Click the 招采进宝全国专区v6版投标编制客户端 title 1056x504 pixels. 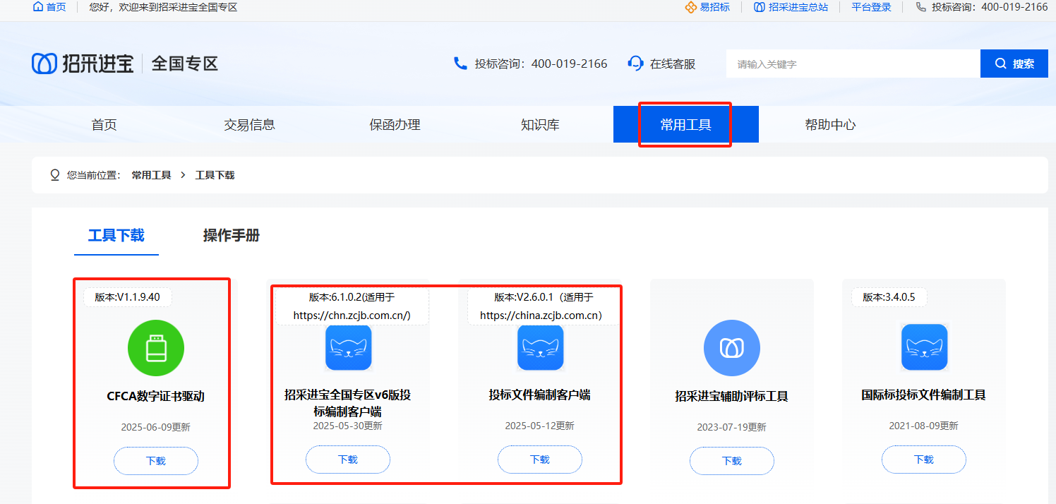coord(348,403)
